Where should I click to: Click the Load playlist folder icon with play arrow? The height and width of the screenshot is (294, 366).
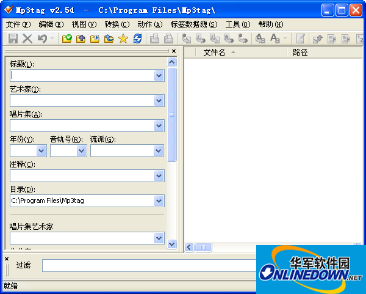[x=95, y=39]
